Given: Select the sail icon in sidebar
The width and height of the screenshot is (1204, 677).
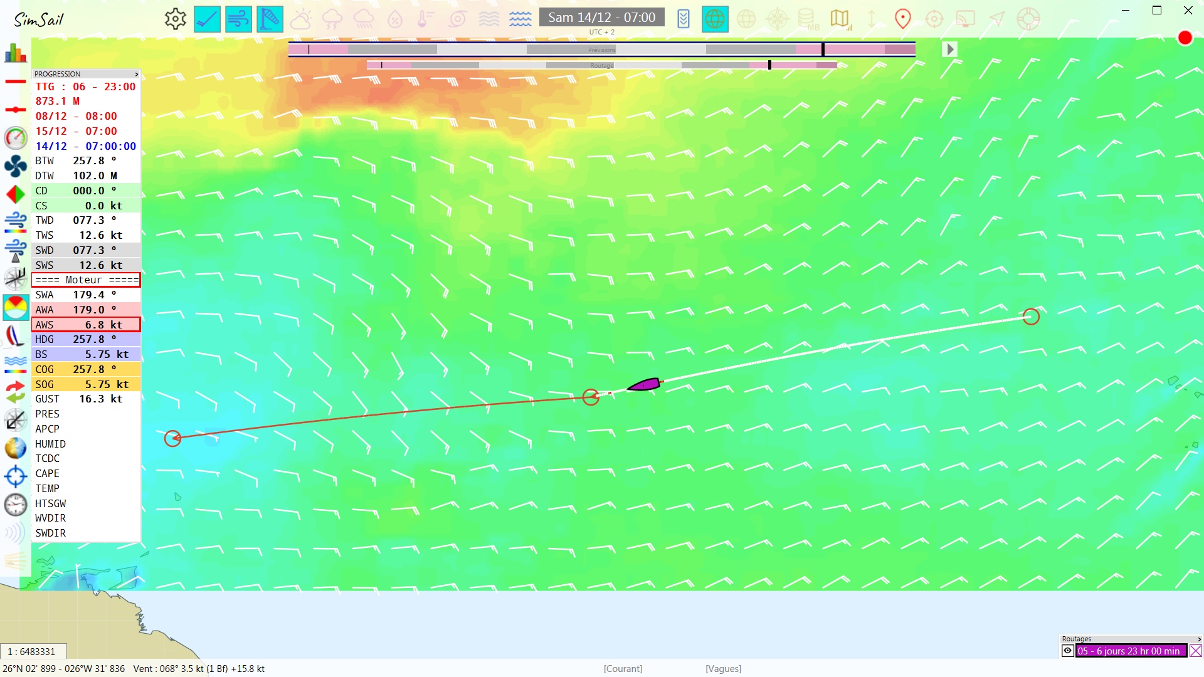Looking at the screenshot, I should click(15, 336).
